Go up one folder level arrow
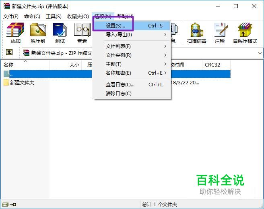264x209 pixels. tap(9, 52)
